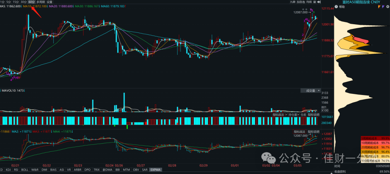390x174 pixels.
Task: Select the W&R indicator tab
Action: coord(34,170)
